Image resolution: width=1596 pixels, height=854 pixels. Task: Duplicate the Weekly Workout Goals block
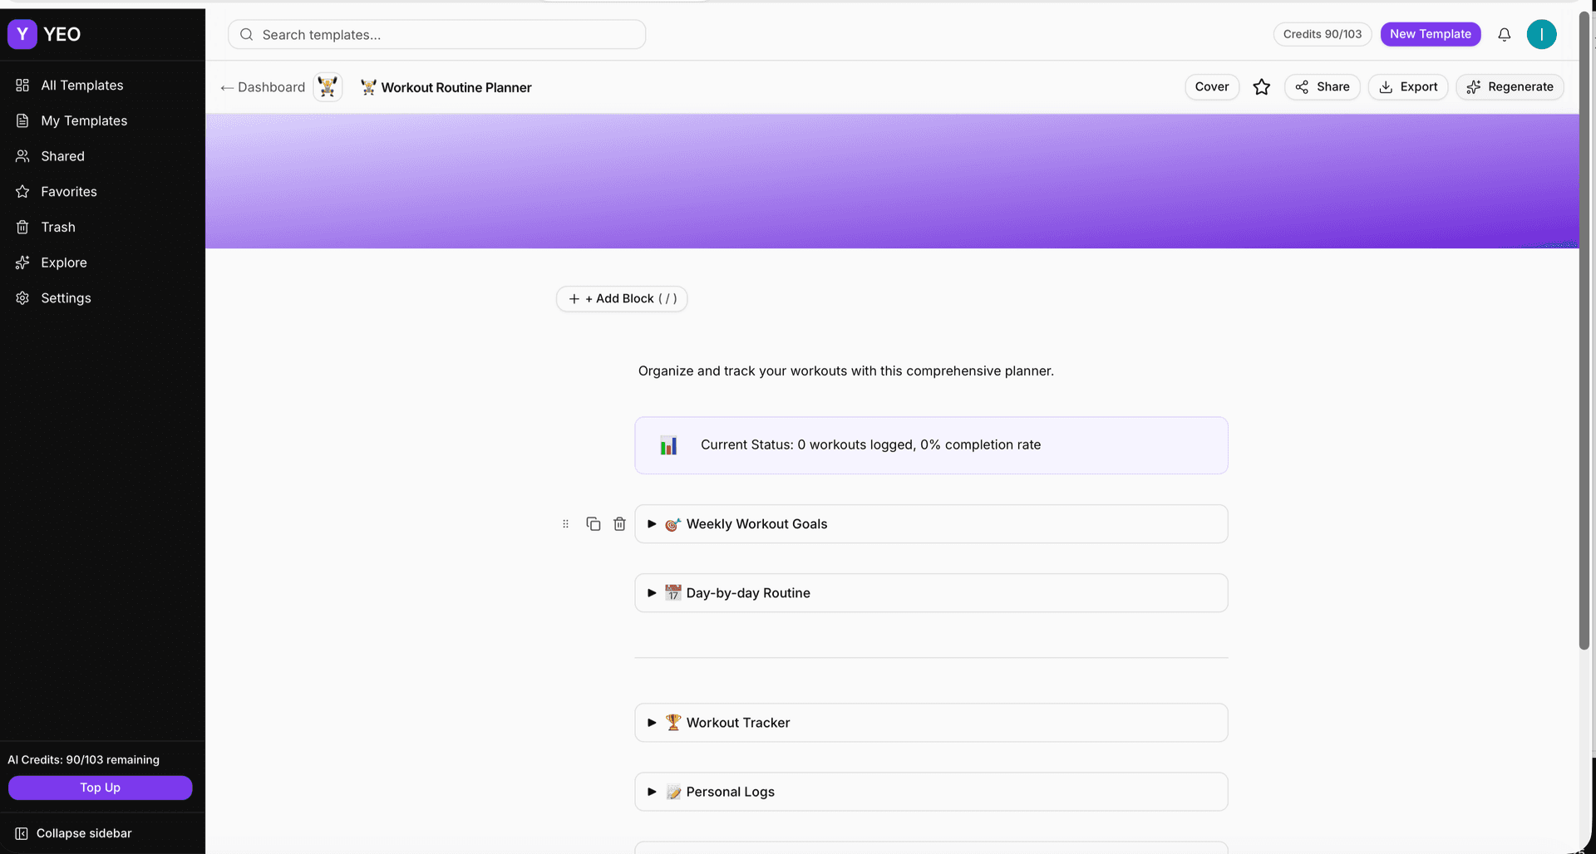click(x=594, y=524)
